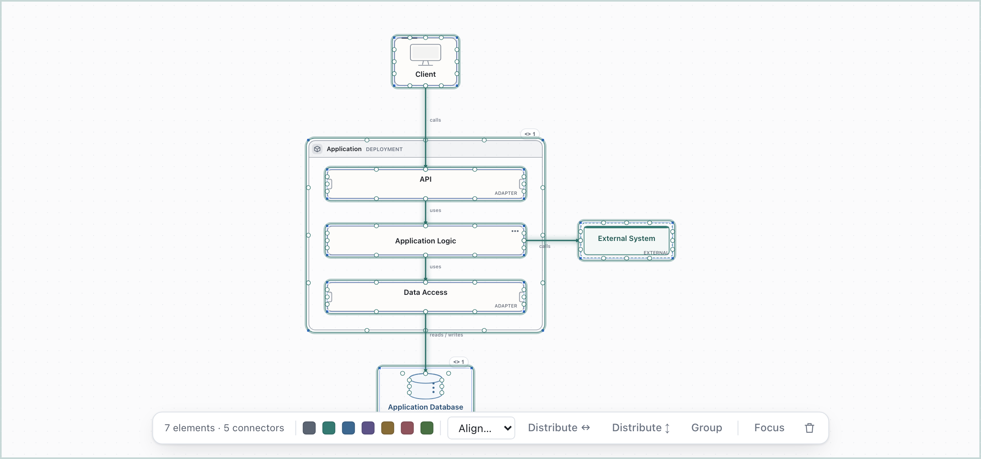Pick the dark green color swatch
This screenshot has width=981, height=459.
tap(427, 428)
